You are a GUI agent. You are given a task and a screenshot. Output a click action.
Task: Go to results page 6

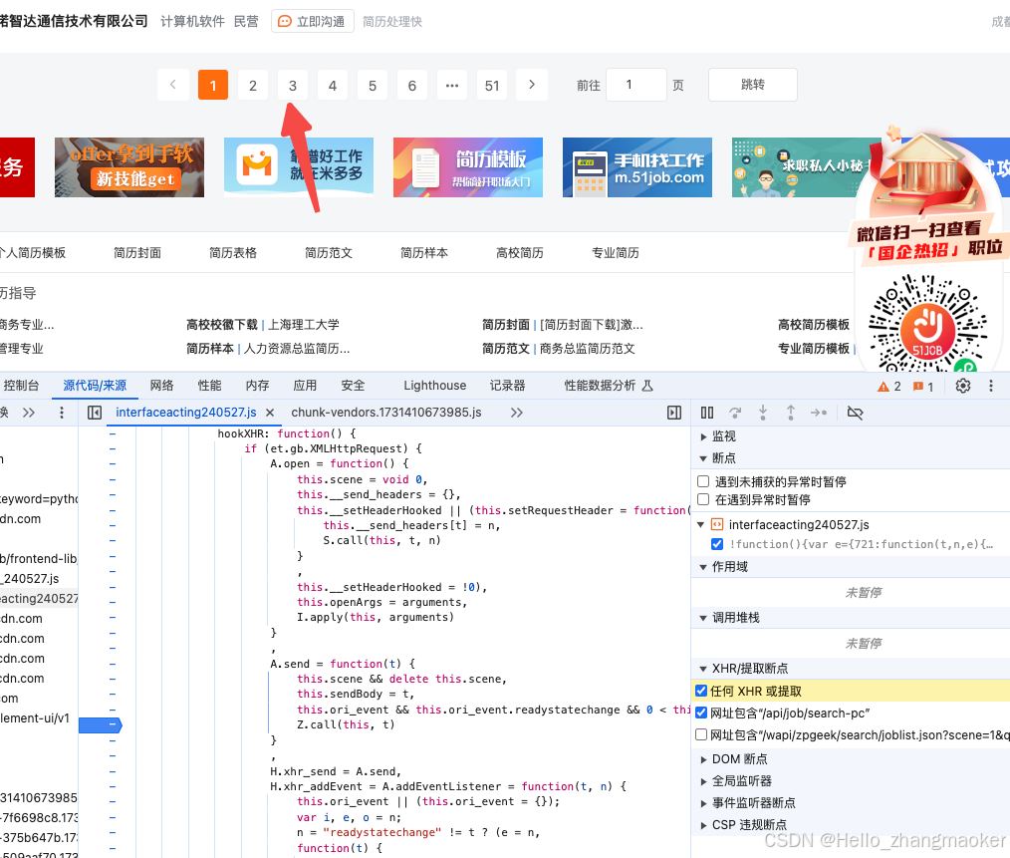click(412, 85)
